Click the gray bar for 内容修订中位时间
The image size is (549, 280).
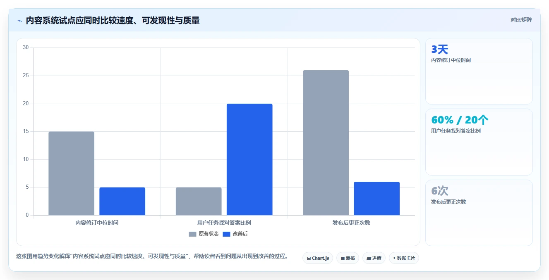[x=71, y=173]
